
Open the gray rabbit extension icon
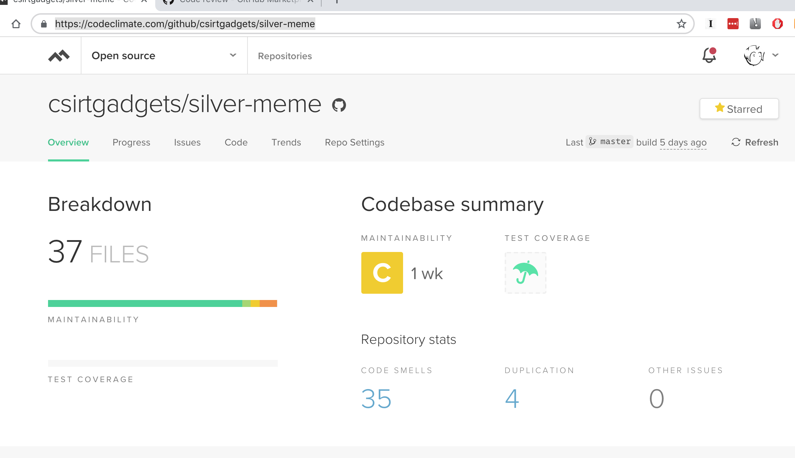755,24
